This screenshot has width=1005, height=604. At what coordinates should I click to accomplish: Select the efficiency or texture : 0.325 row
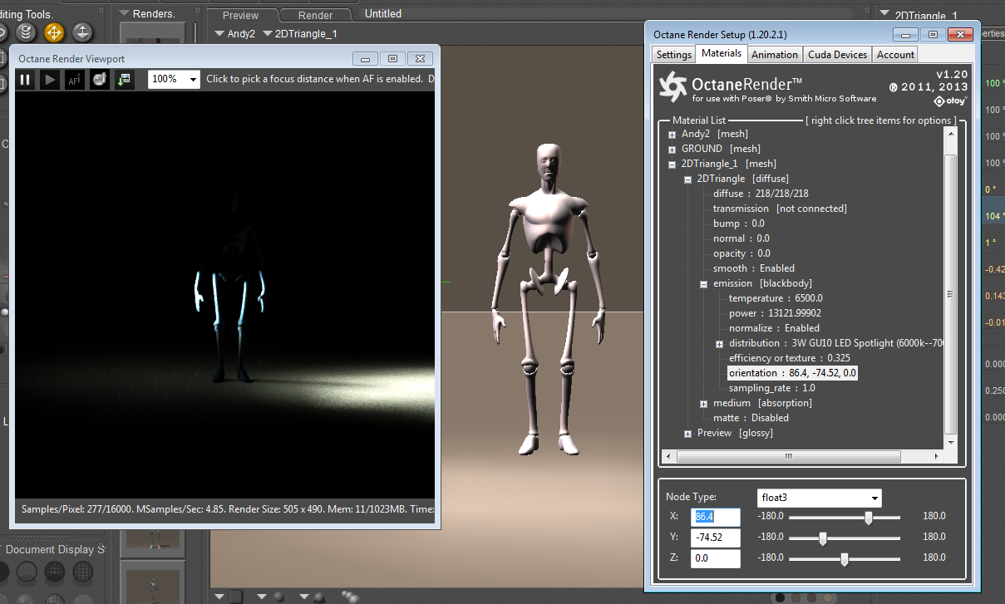click(x=790, y=358)
